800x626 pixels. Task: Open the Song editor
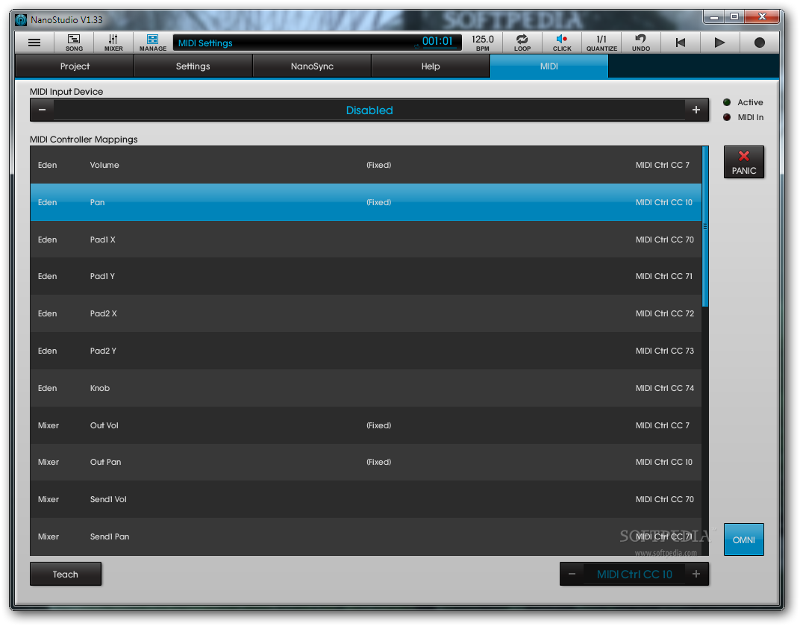(74, 43)
